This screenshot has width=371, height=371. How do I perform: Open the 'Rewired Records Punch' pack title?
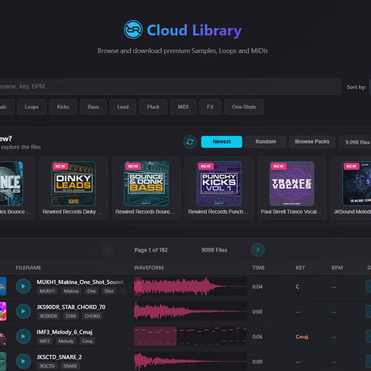(218, 212)
